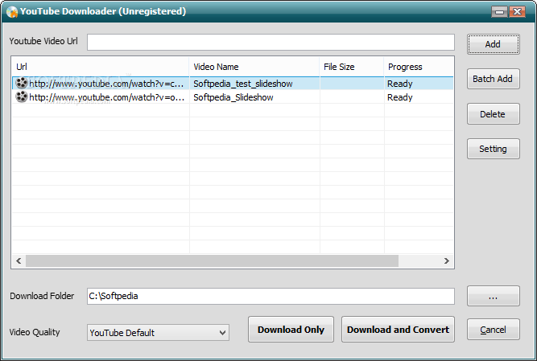Screen dimensions: 537x361
Task: Click into the Download Folder path field
Action: (x=271, y=296)
